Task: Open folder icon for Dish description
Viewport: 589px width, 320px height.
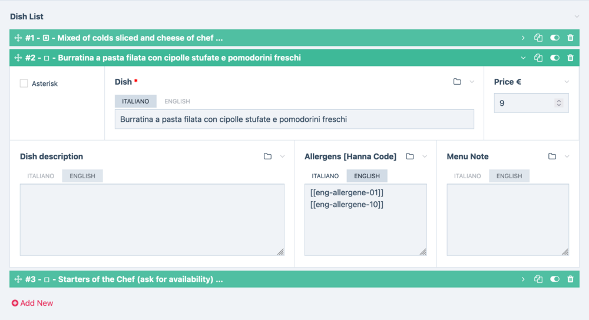Action: click(x=267, y=156)
